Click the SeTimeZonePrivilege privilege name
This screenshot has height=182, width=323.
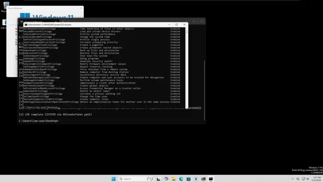36,97
